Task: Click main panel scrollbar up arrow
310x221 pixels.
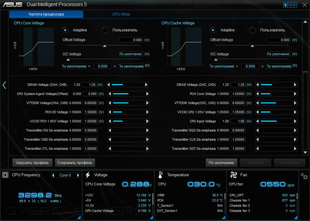Action: [305, 21]
